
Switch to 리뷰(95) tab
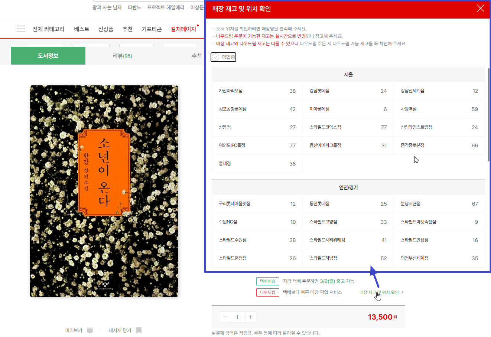(123, 56)
